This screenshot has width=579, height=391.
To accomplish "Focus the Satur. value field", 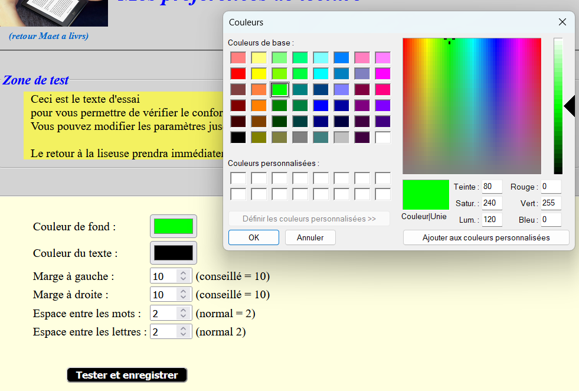I will [x=492, y=203].
